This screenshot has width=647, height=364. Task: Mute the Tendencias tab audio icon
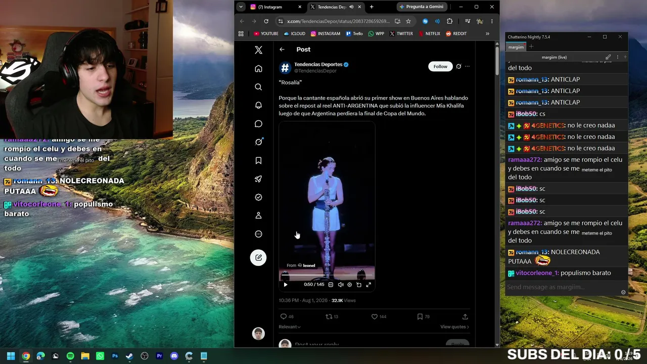(x=351, y=7)
